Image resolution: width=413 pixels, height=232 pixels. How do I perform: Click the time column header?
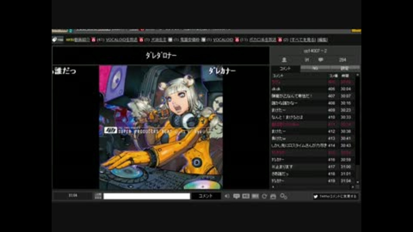coord(346,76)
